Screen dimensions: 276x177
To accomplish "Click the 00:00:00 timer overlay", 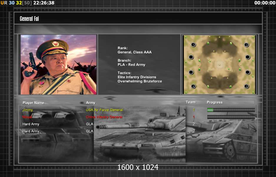I will pos(265,3).
